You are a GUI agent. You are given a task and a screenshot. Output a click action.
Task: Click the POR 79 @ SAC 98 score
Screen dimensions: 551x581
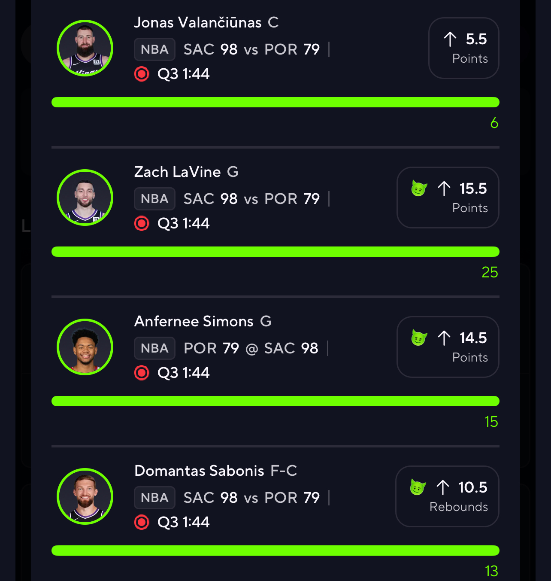pos(251,348)
